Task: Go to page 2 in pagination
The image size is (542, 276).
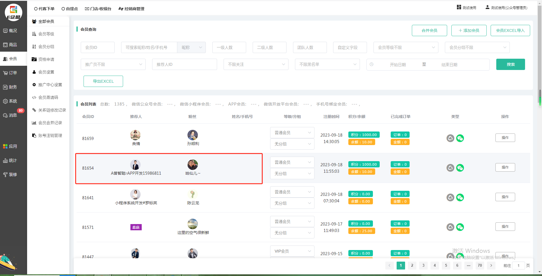Action: click(412, 265)
